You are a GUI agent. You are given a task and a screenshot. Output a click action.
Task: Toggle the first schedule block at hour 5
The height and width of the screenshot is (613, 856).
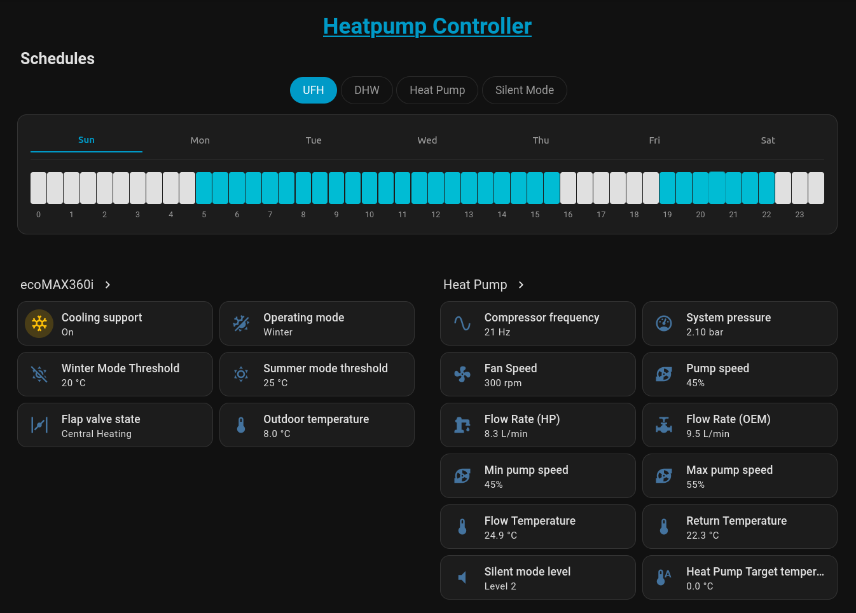(204, 188)
